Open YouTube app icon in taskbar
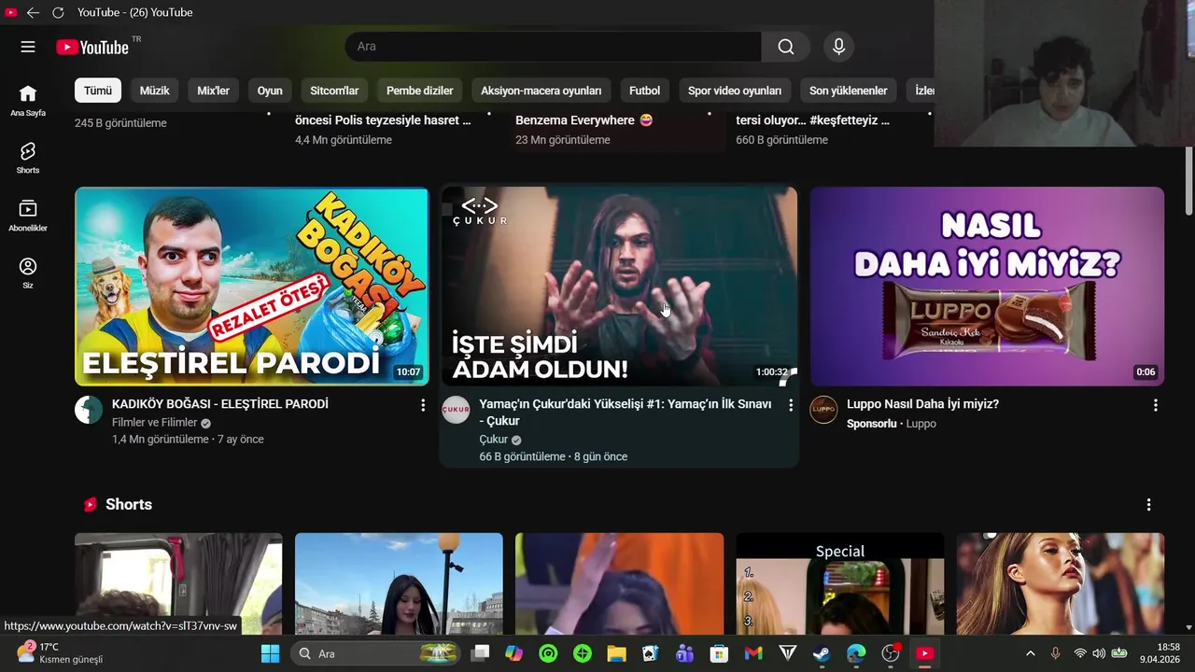Image resolution: width=1195 pixels, height=672 pixels. coord(924,653)
